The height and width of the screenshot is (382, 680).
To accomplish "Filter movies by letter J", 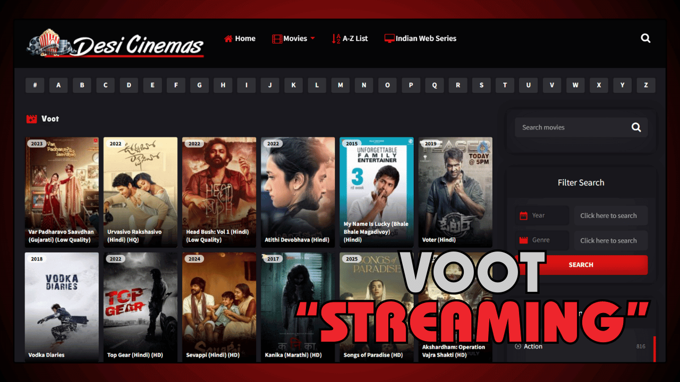I will click(x=270, y=85).
